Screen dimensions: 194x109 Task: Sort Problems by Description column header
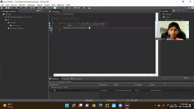[x=74, y=85]
